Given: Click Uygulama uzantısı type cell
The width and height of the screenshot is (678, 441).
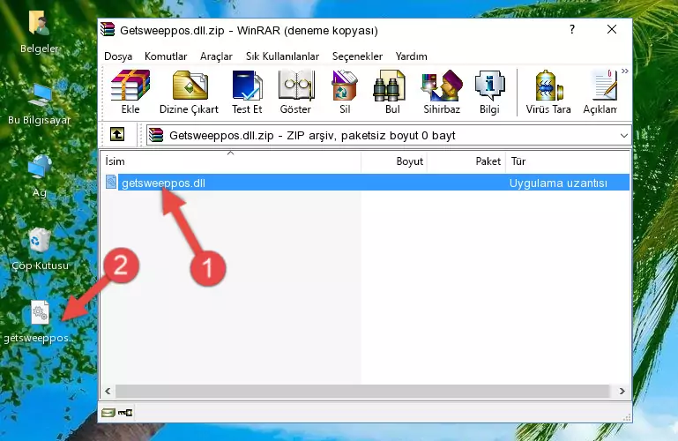Looking at the screenshot, I should pyautogui.click(x=558, y=183).
